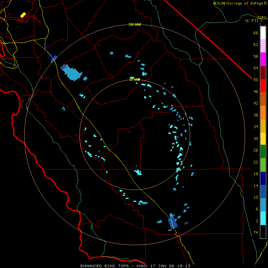Image resolution: width=268 pixels, height=268 pixels.
Task: Click the 14 value on legend
Action: pos(256,186)
